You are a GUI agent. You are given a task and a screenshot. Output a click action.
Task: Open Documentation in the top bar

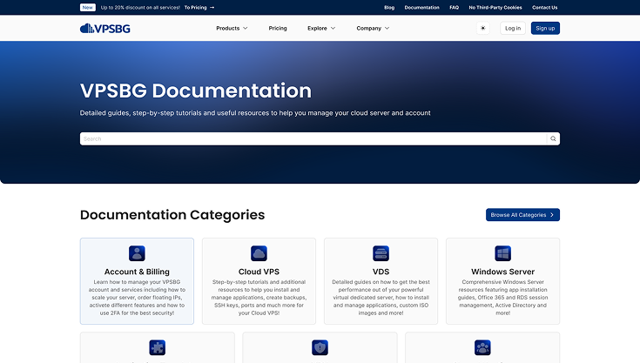pos(421,7)
